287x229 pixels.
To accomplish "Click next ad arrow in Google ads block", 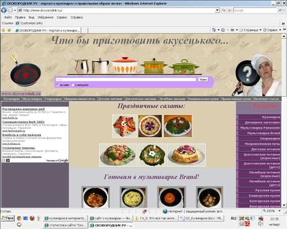I will [x=8, y=160].
